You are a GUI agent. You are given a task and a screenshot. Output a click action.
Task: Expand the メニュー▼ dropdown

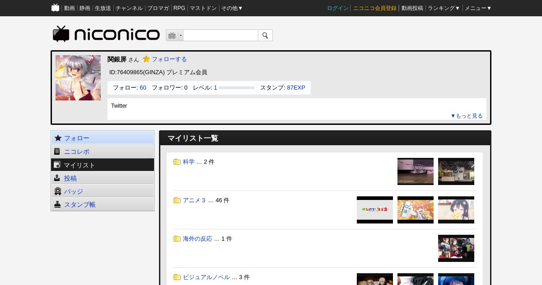point(478,8)
